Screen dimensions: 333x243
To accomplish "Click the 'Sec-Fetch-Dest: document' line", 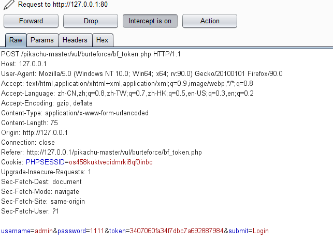I will 41,181.
